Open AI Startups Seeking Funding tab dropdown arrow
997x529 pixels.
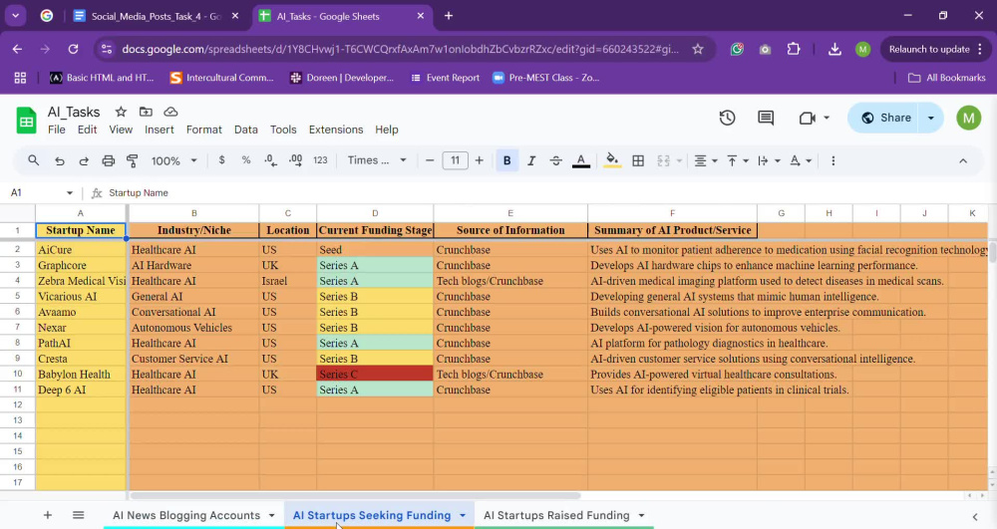pos(463,516)
